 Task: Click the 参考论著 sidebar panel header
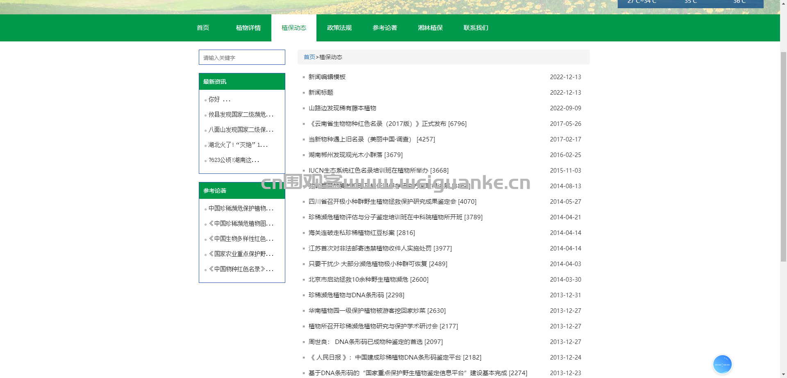242,191
